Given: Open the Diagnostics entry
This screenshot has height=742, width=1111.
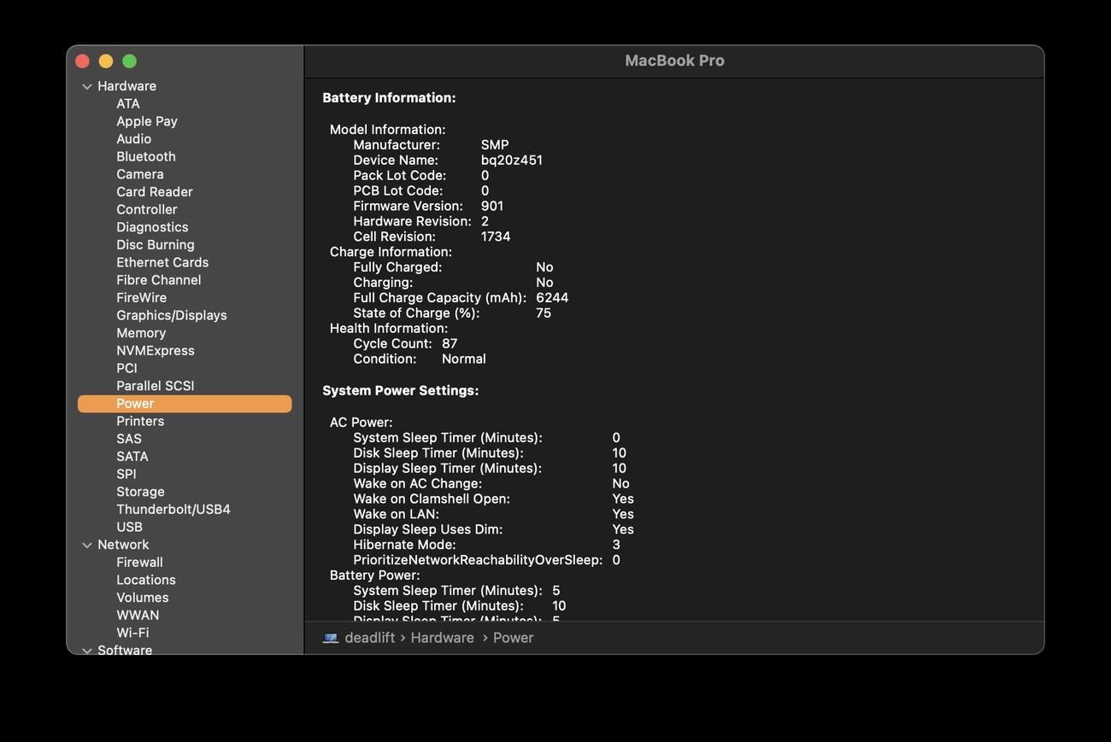Looking at the screenshot, I should pos(152,227).
